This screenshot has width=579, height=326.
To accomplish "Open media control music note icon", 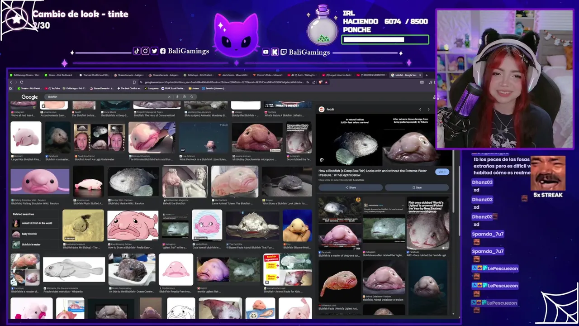I will click(430, 82).
